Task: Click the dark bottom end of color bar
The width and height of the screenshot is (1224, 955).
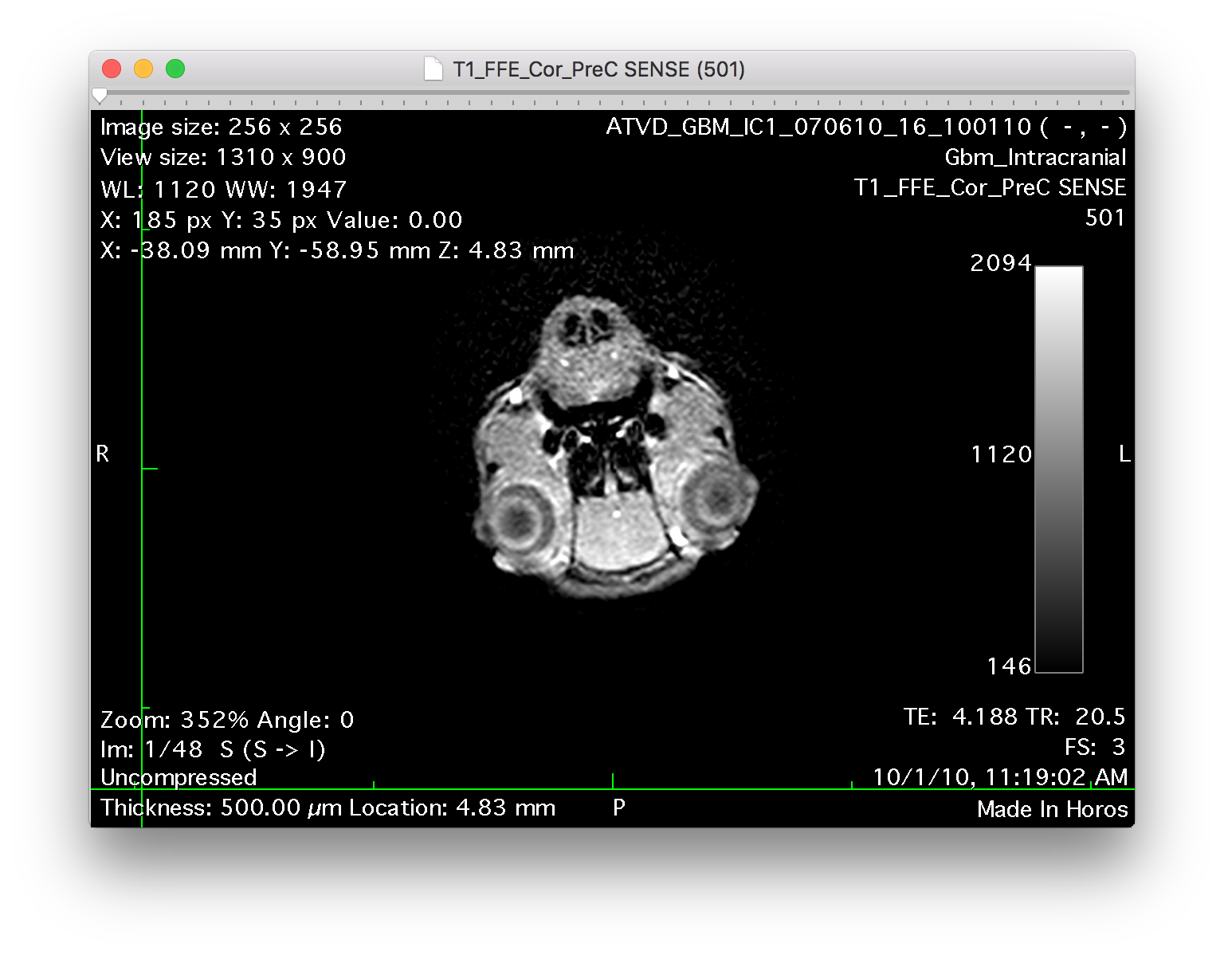Action: (1058, 665)
